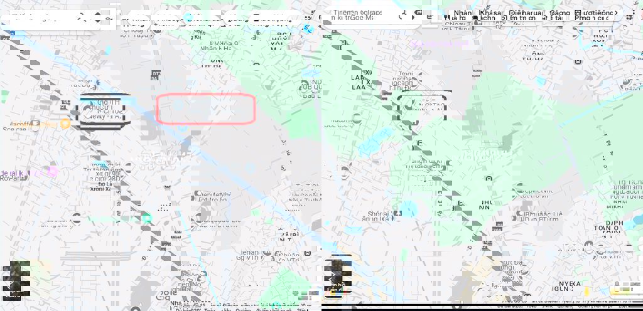The image size is (643, 311).
Task: Open directions from the left map search bar
Action: [97, 18]
